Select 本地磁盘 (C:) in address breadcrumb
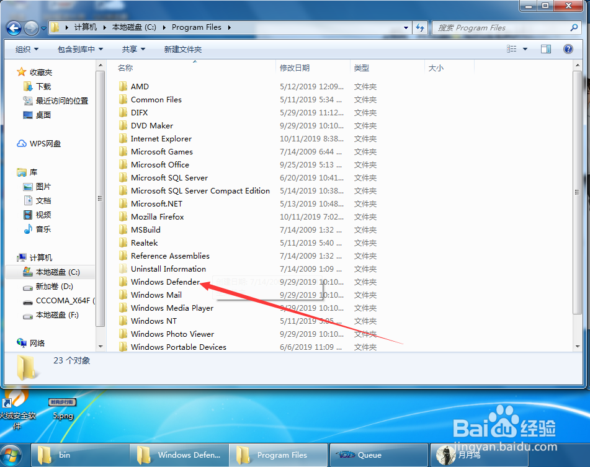 point(134,27)
